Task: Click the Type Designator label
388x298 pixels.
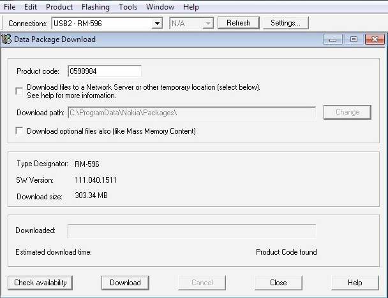Action: pyautogui.click(x=42, y=164)
